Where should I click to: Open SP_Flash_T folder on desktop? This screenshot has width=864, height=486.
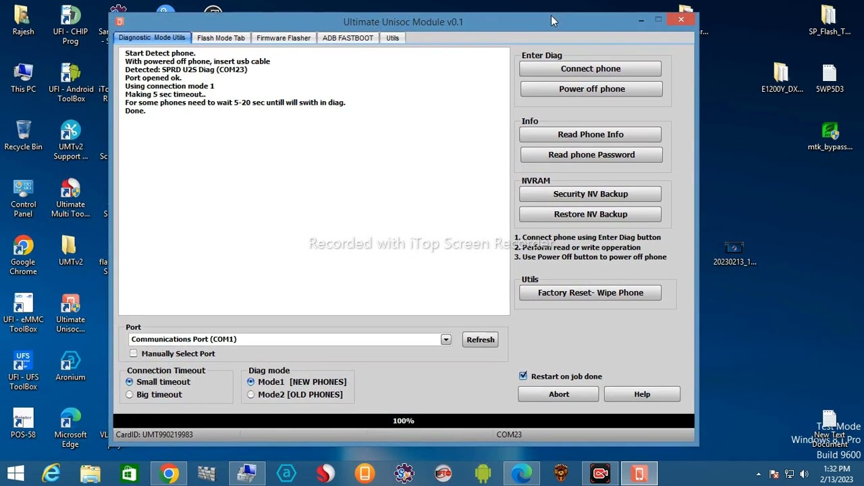click(830, 20)
